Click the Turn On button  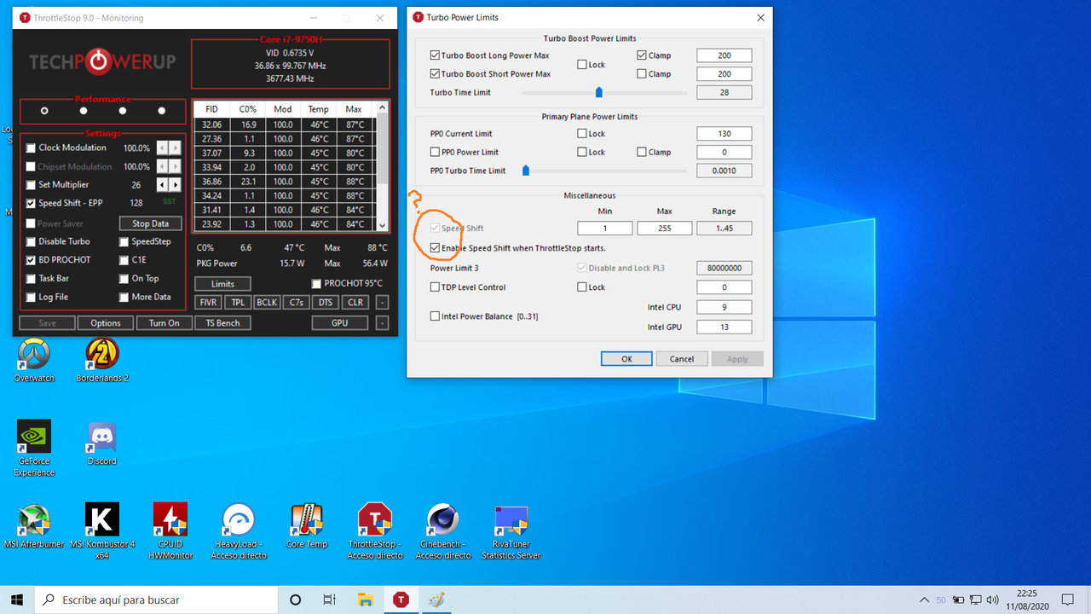click(165, 323)
